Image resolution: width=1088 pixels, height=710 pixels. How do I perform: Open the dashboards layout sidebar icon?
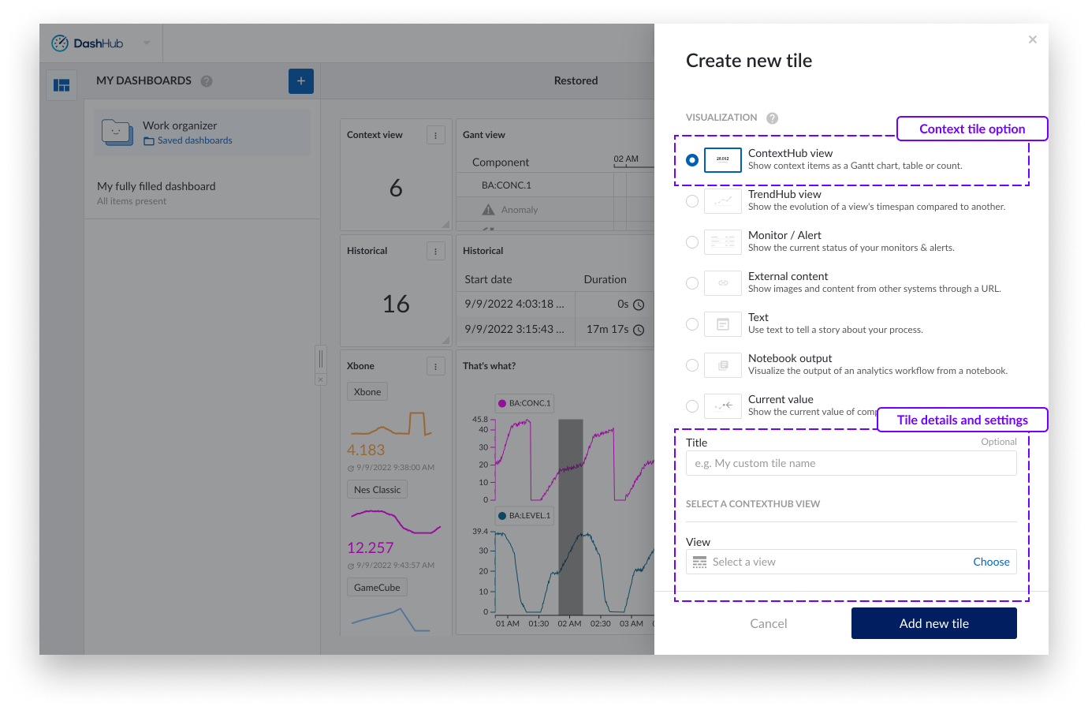coord(61,85)
